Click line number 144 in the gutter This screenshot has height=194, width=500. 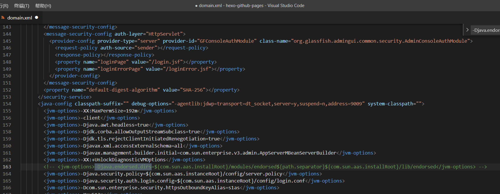7,34
